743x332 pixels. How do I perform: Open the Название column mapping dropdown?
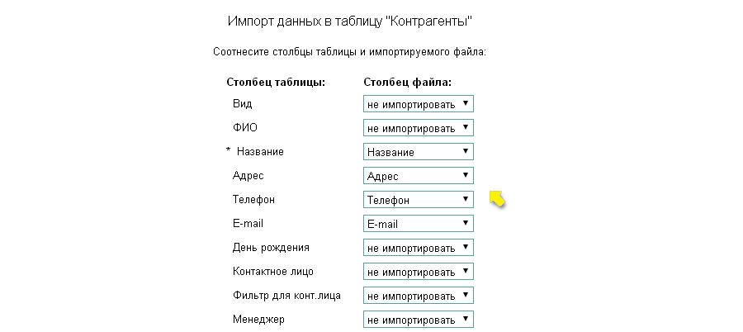418,152
